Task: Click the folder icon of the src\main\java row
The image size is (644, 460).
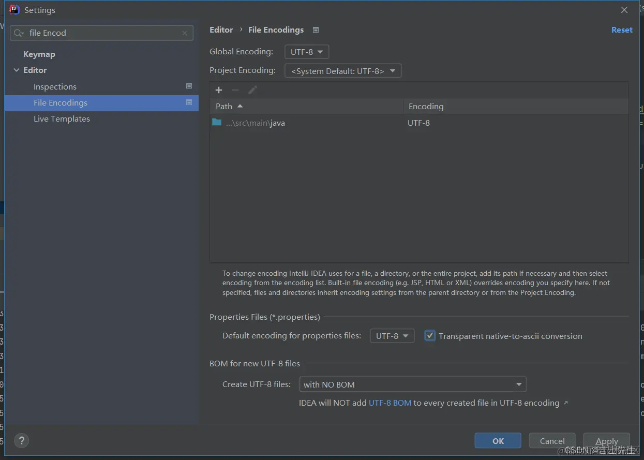Action: [x=217, y=123]
